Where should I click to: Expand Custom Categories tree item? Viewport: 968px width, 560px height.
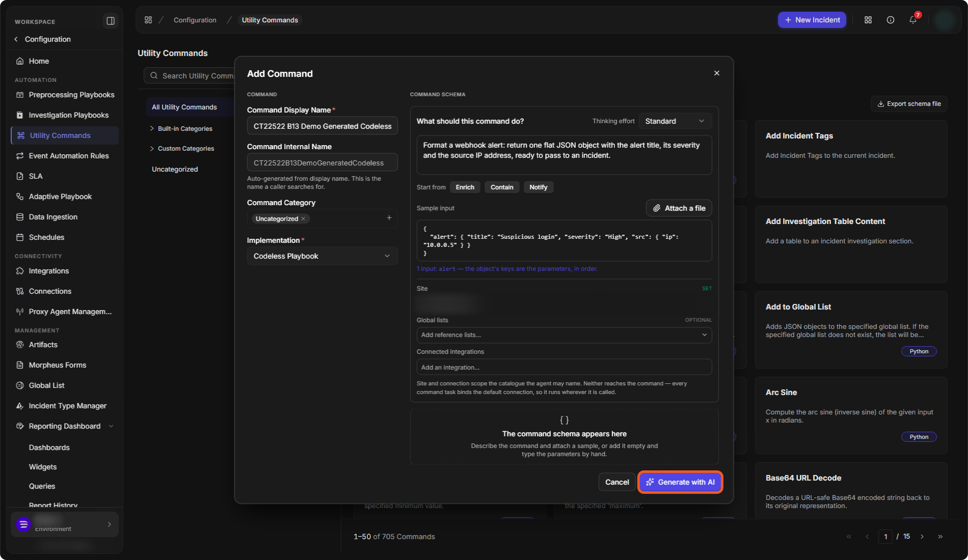[152, 149]
